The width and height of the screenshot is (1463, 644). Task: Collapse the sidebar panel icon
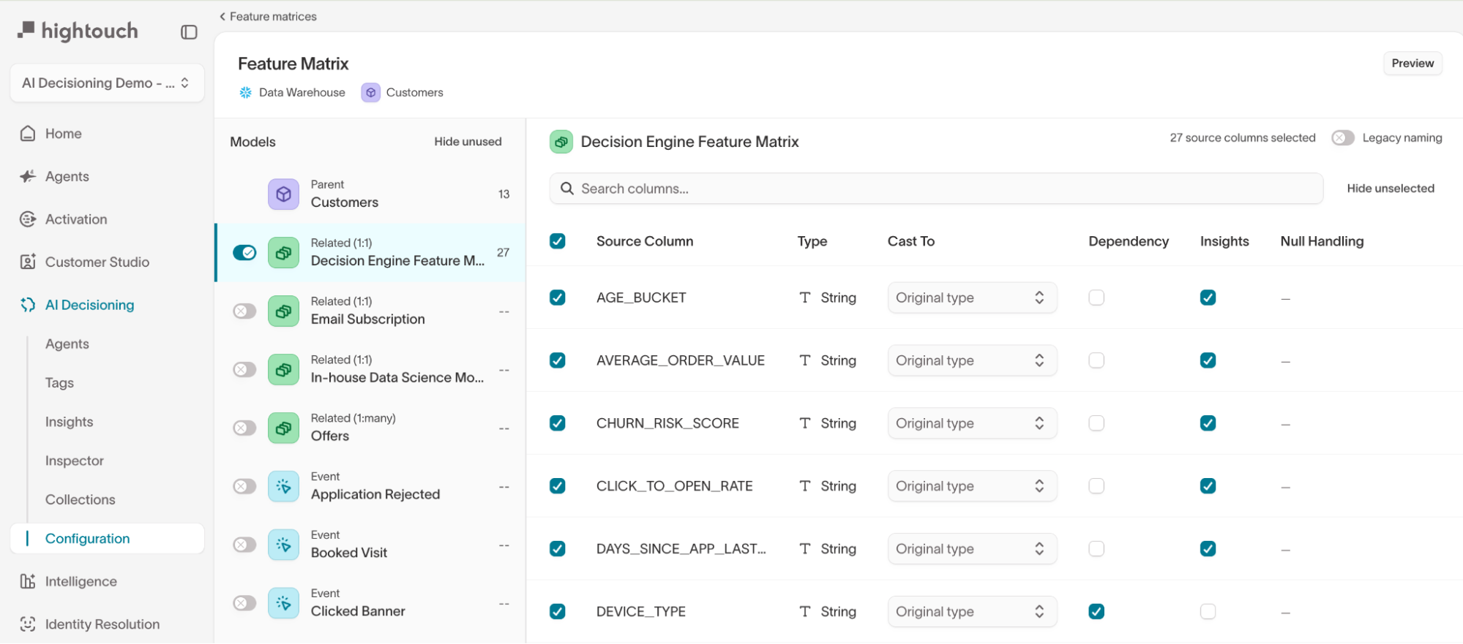[189, 32]
